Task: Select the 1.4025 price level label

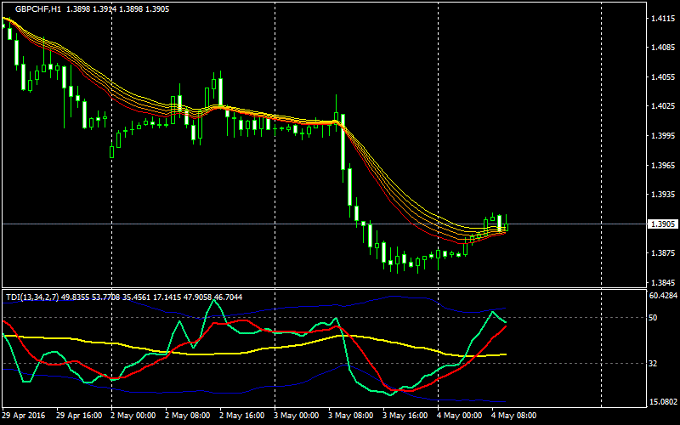Action: tap(661, 106)
